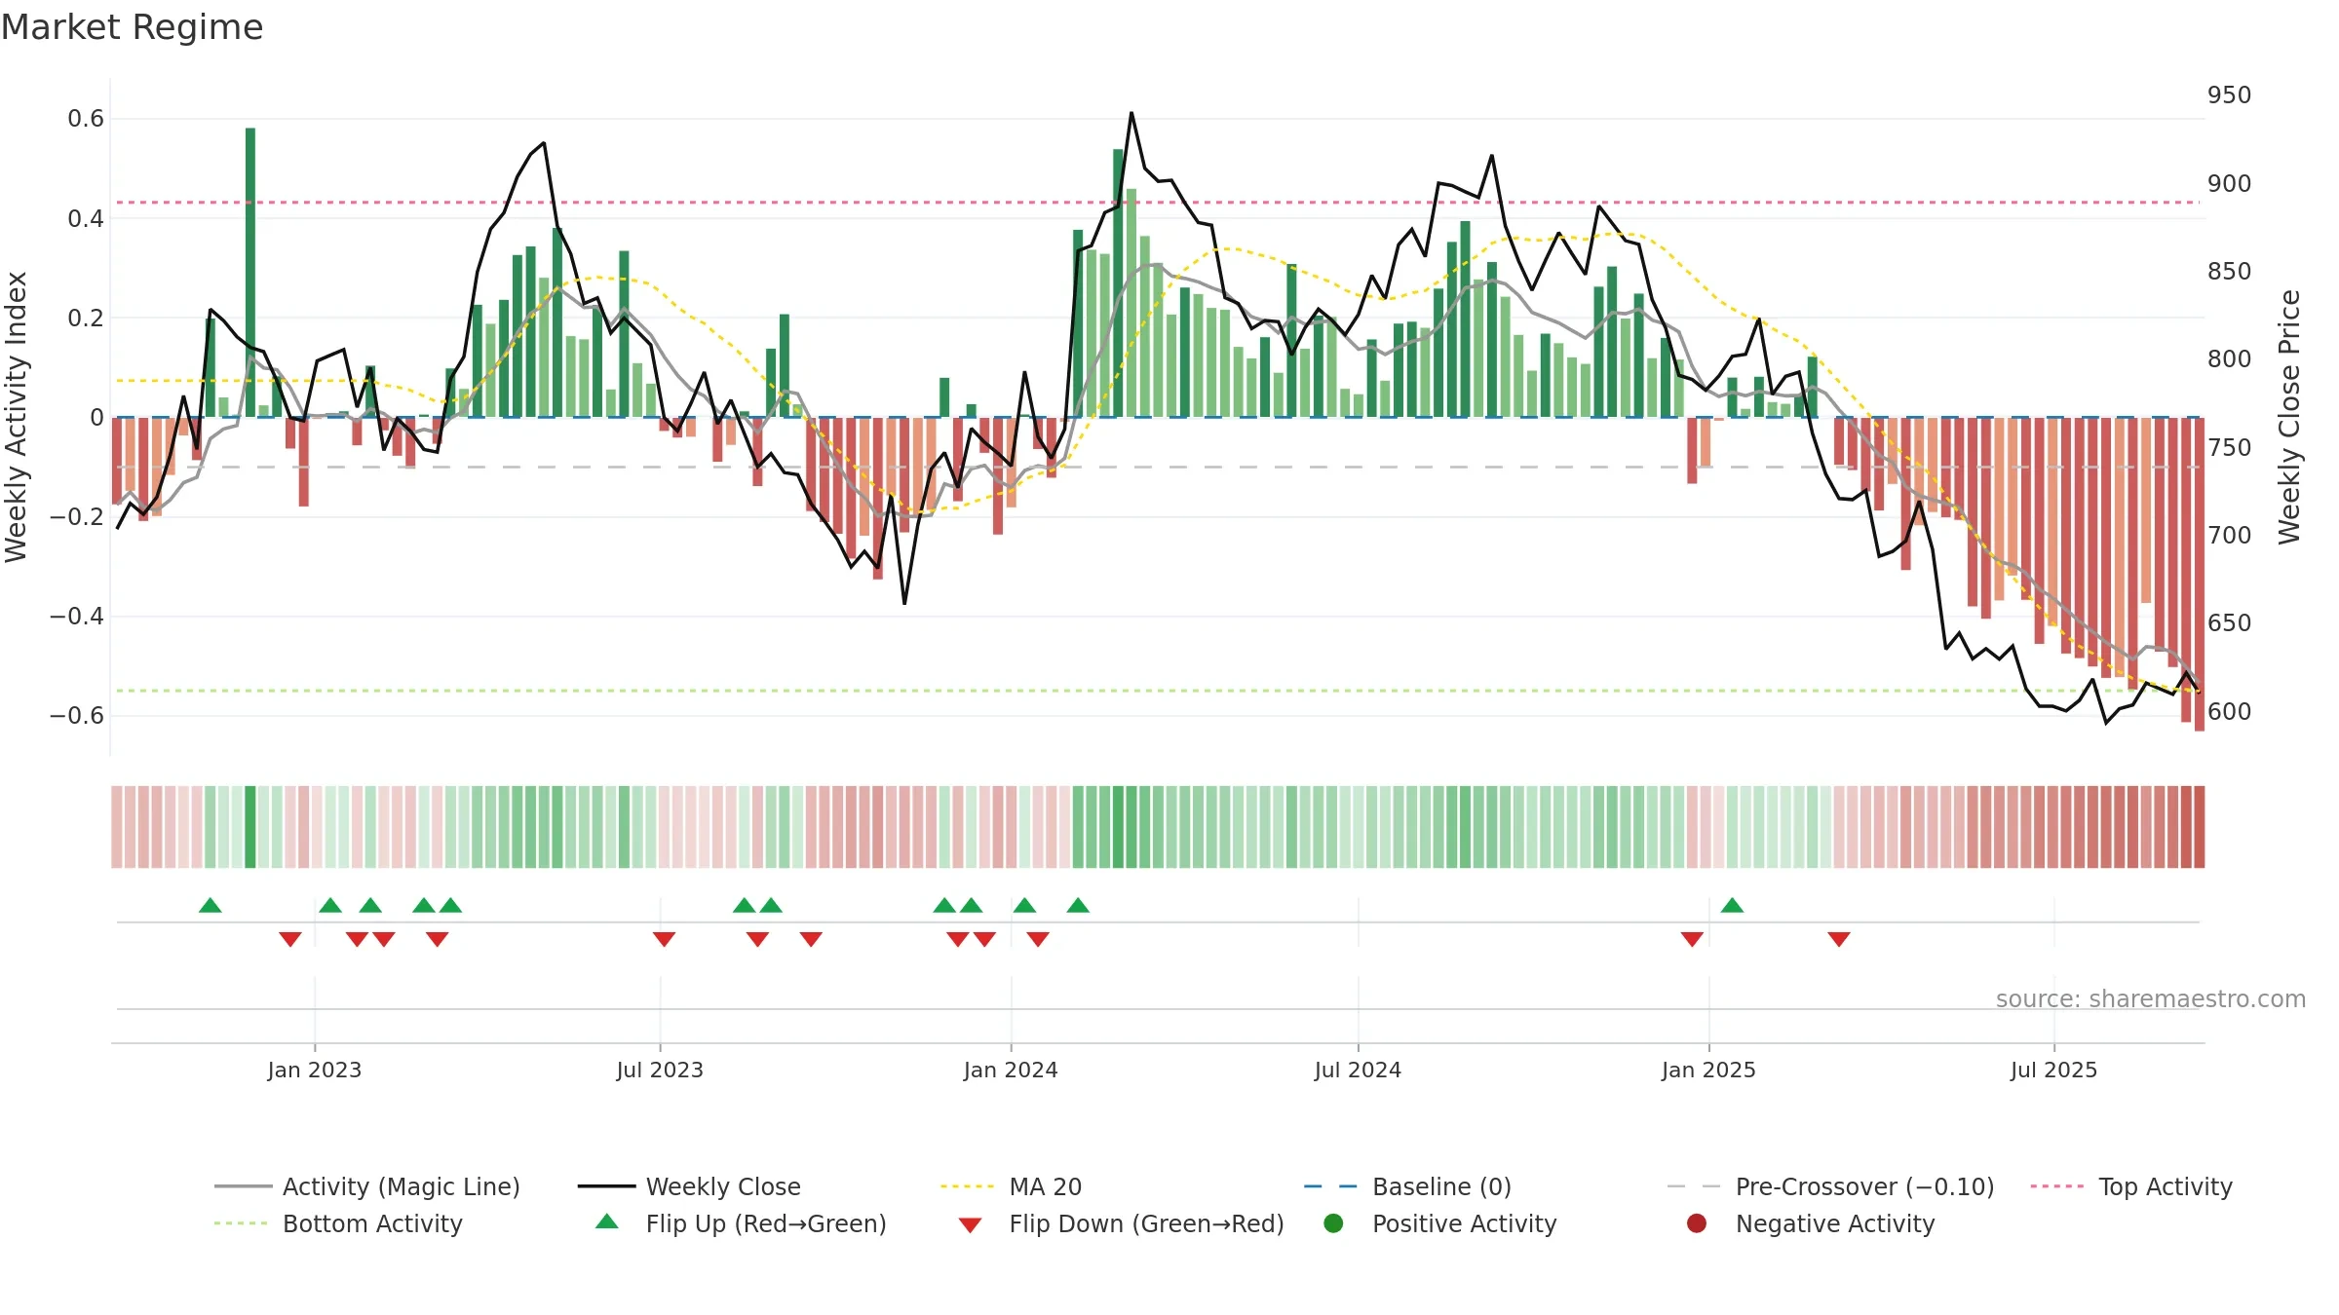This screenshot has height=1315, width=2339.
Task: Click the Jan 2025 x-axis label
Action: tap(1708, 1070)
